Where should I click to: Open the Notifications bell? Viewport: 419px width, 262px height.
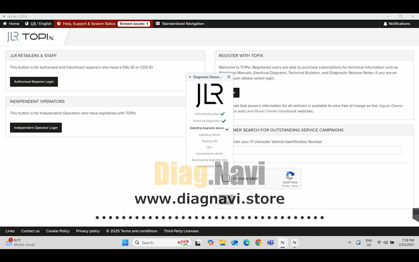click(397, 24)
